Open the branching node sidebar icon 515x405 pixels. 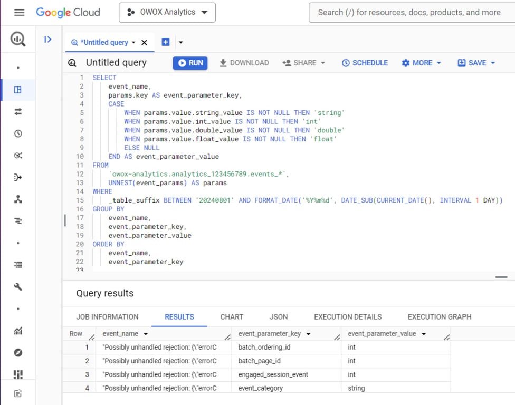[x=18, y=199]
